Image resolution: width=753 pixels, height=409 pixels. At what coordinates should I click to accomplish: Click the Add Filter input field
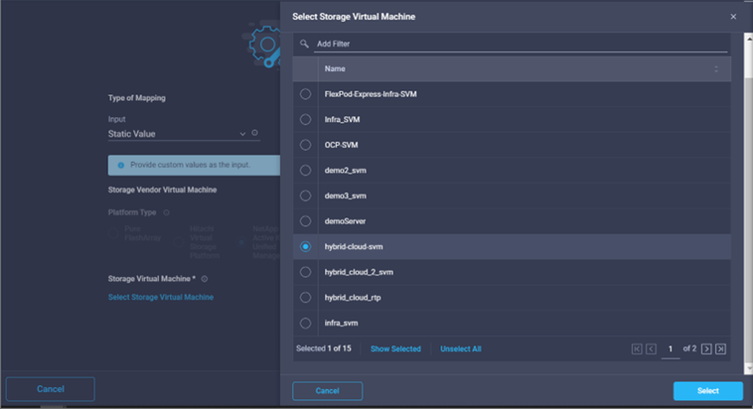click(521, 44)
